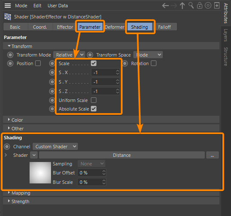Click the Distance shader preview thumbnail
Screen dimensions: 231x216
pyautogui.click(x=40, y=173)
